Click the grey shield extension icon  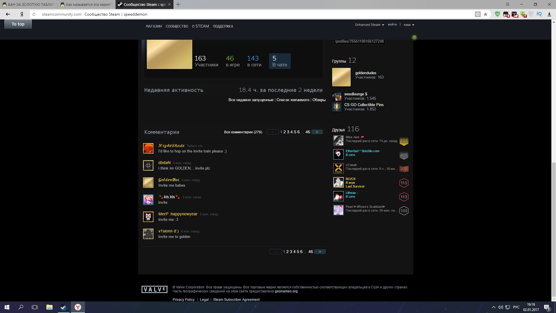click(531, 14)
